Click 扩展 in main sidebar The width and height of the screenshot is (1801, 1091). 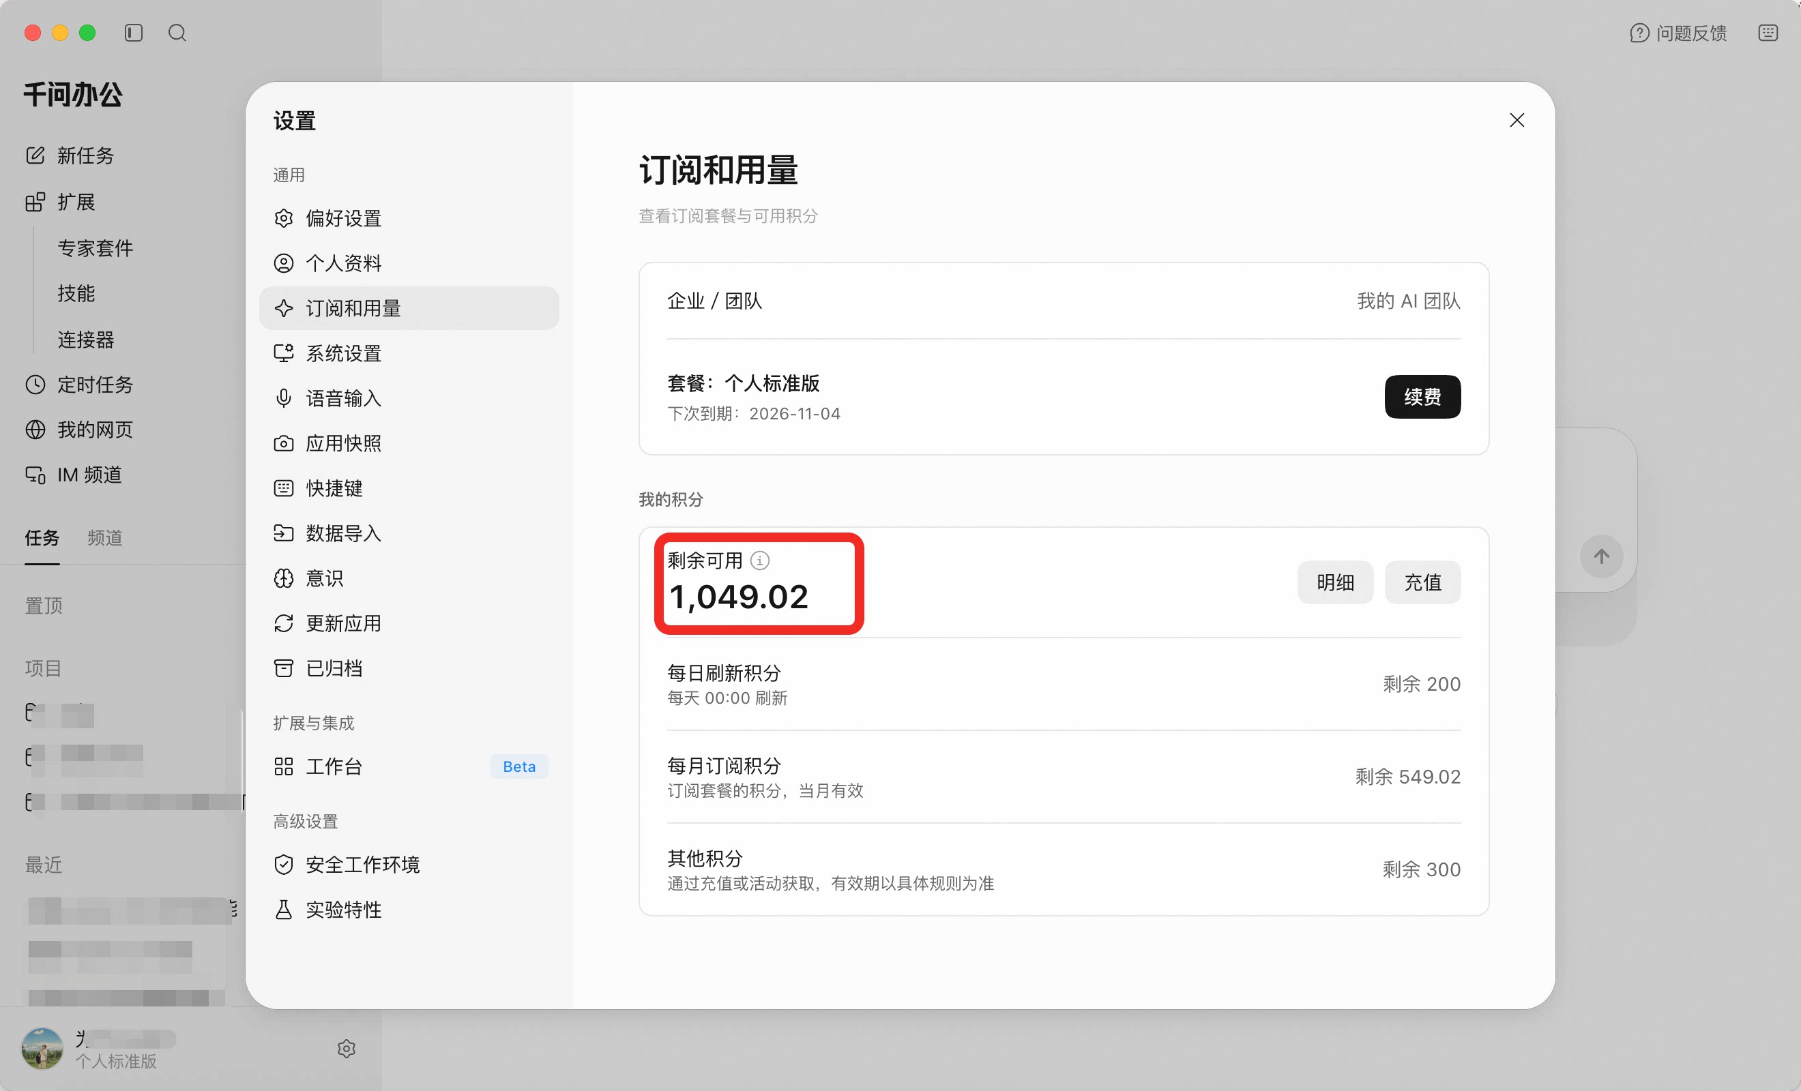[61, 202]
